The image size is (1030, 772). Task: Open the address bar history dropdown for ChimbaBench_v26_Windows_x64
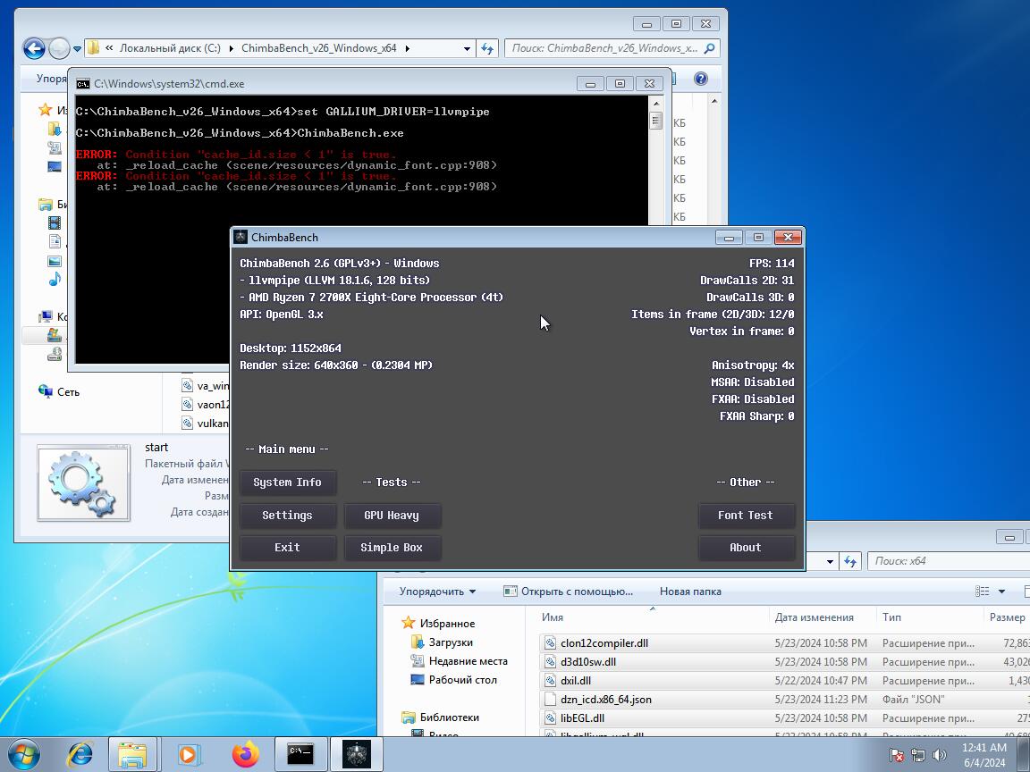(467, 48)
